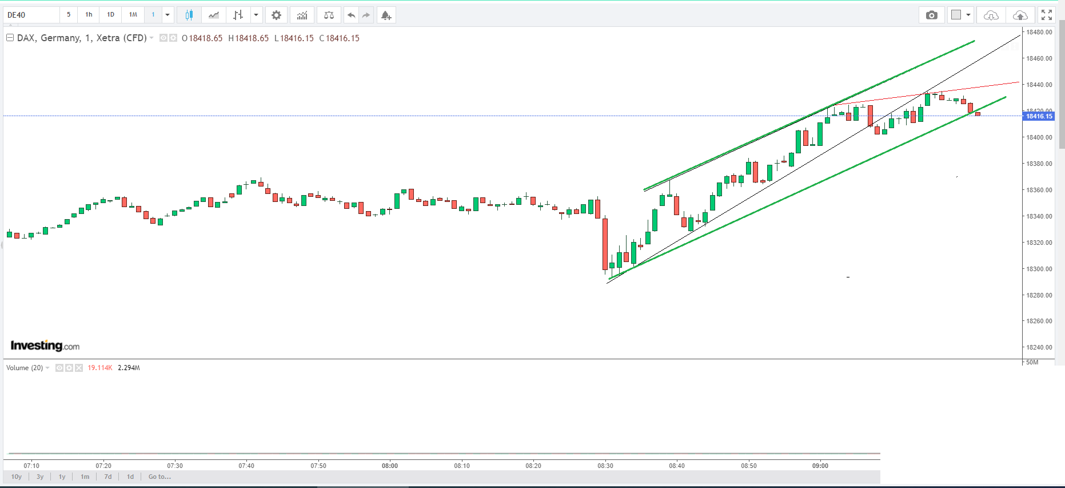
Task: Click the 19.114K volume value
Action: click(100, 368)
